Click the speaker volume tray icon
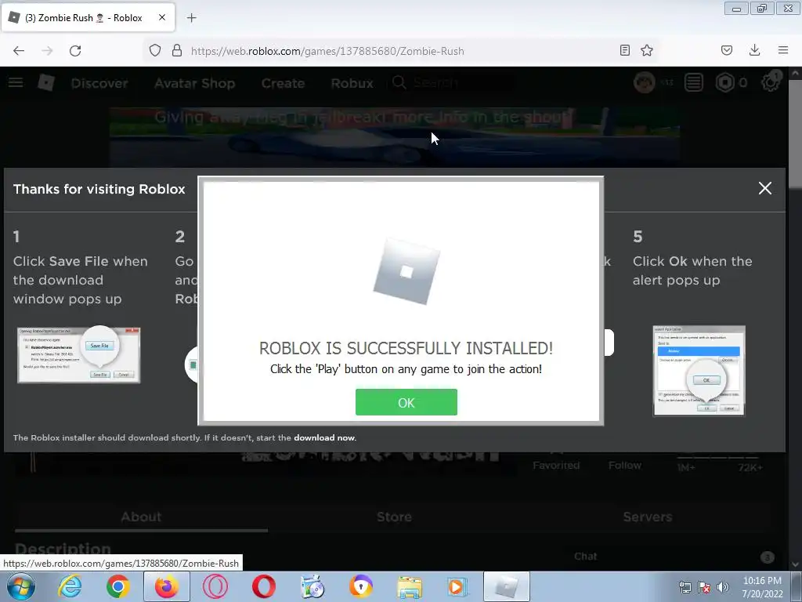This screenshot has height=602, width=802. (x=723, y=587)
